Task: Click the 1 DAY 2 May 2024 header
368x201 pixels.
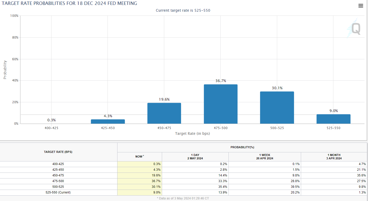Action: [x=195, y=157]
